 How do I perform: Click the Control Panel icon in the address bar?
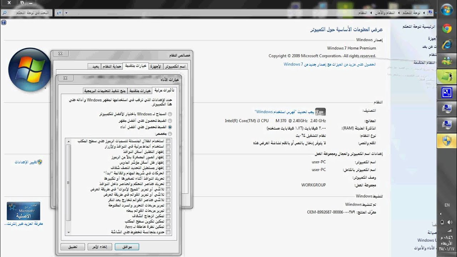[430, 13]
